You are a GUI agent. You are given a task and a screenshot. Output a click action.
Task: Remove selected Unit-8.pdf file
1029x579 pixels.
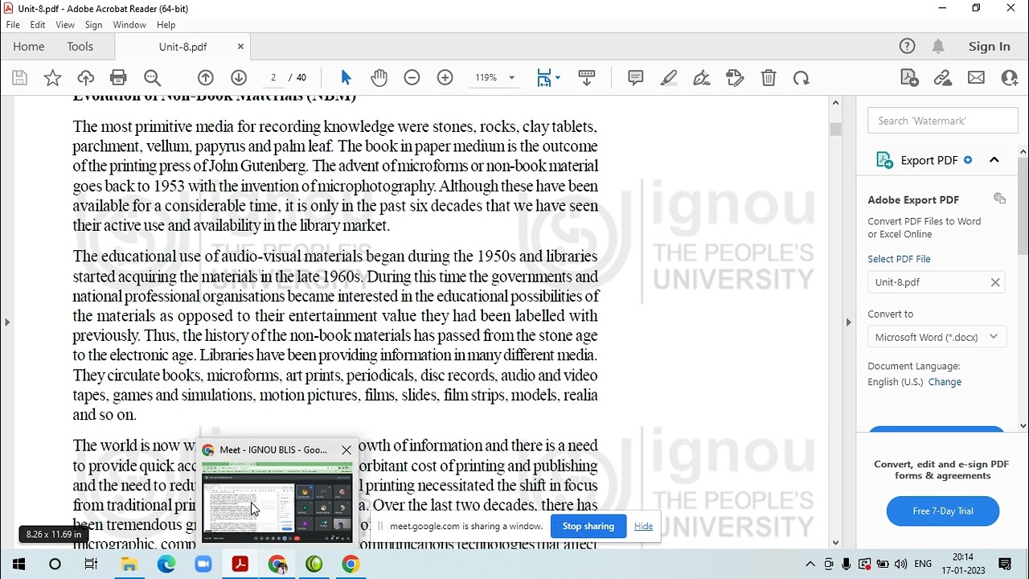[x=995, y=282]
